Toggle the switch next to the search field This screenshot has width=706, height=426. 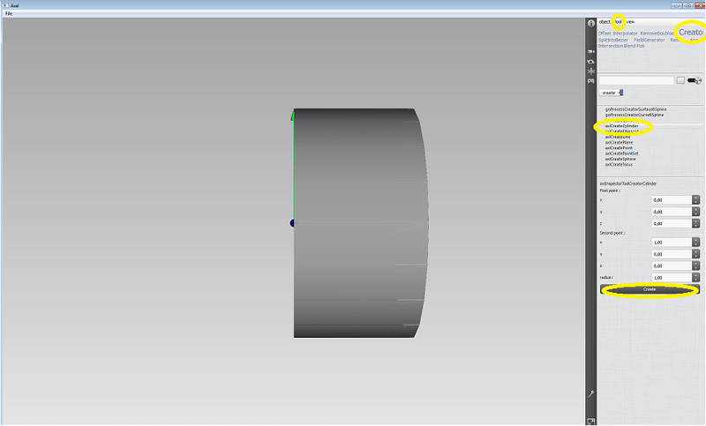[x=695, y=80]
